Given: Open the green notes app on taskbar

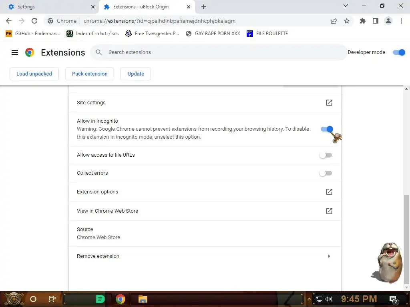Looking at the screenshot, I should pos(100,299).
